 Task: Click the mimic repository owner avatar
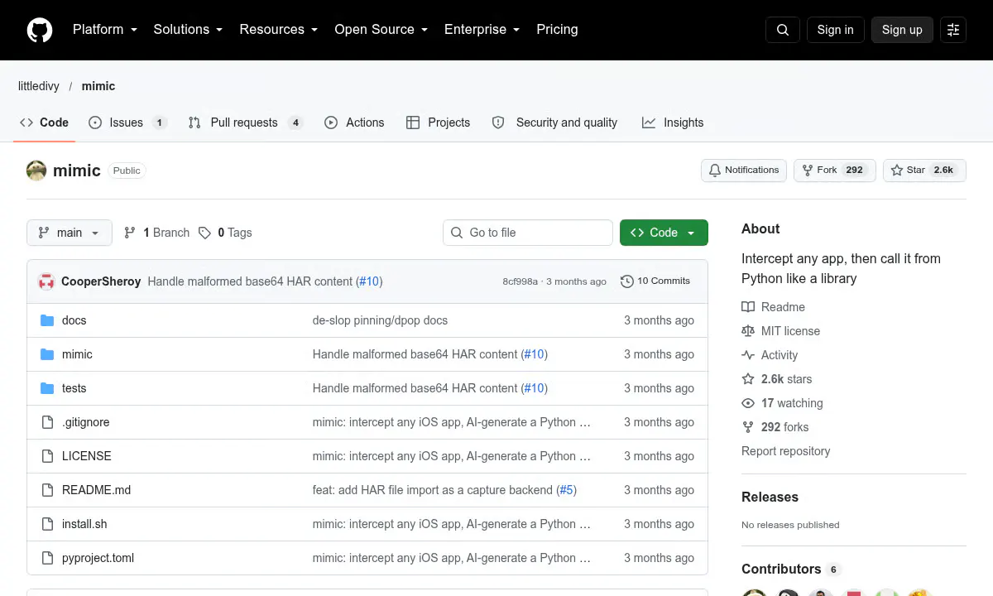tap(36, 171)
